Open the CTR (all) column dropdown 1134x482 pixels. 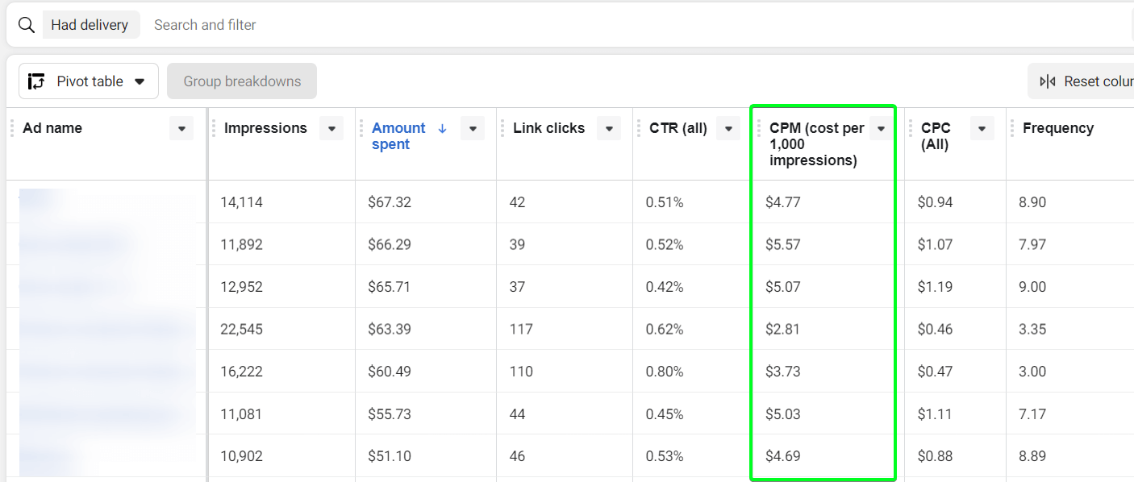tap(728, 128)
